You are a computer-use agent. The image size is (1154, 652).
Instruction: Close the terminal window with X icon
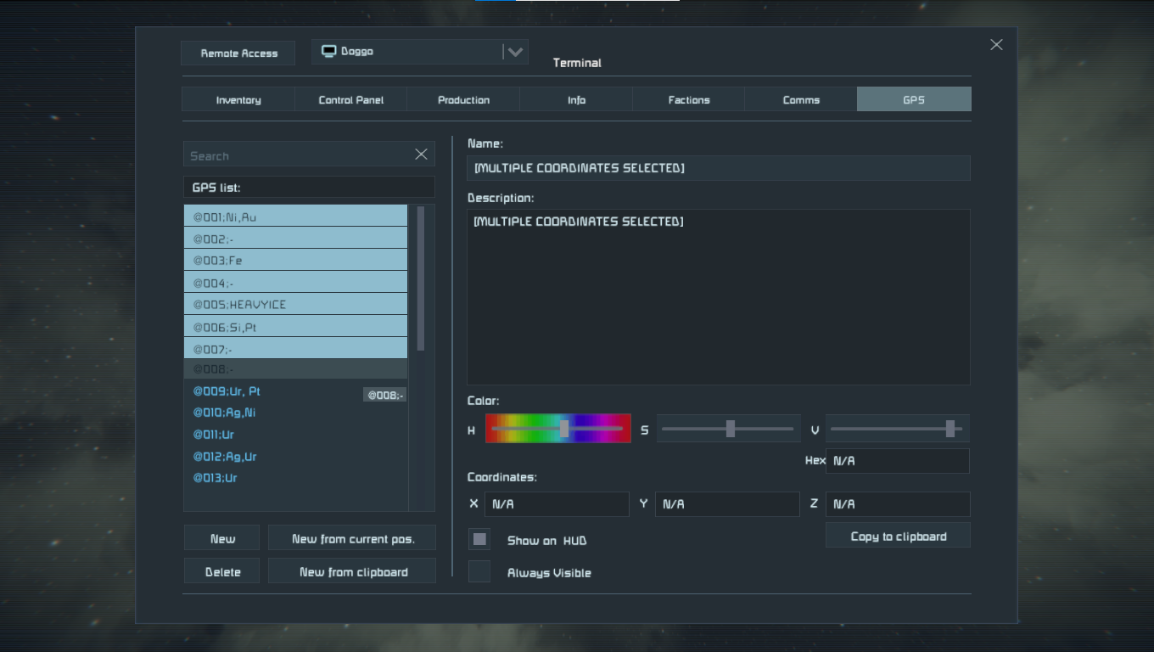996,45
